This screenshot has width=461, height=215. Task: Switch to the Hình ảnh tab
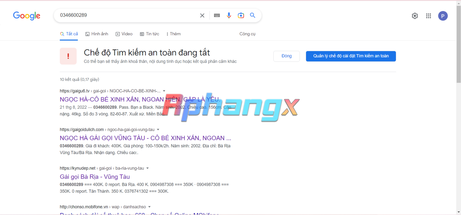pyautogui.click(x=97, y=34)
